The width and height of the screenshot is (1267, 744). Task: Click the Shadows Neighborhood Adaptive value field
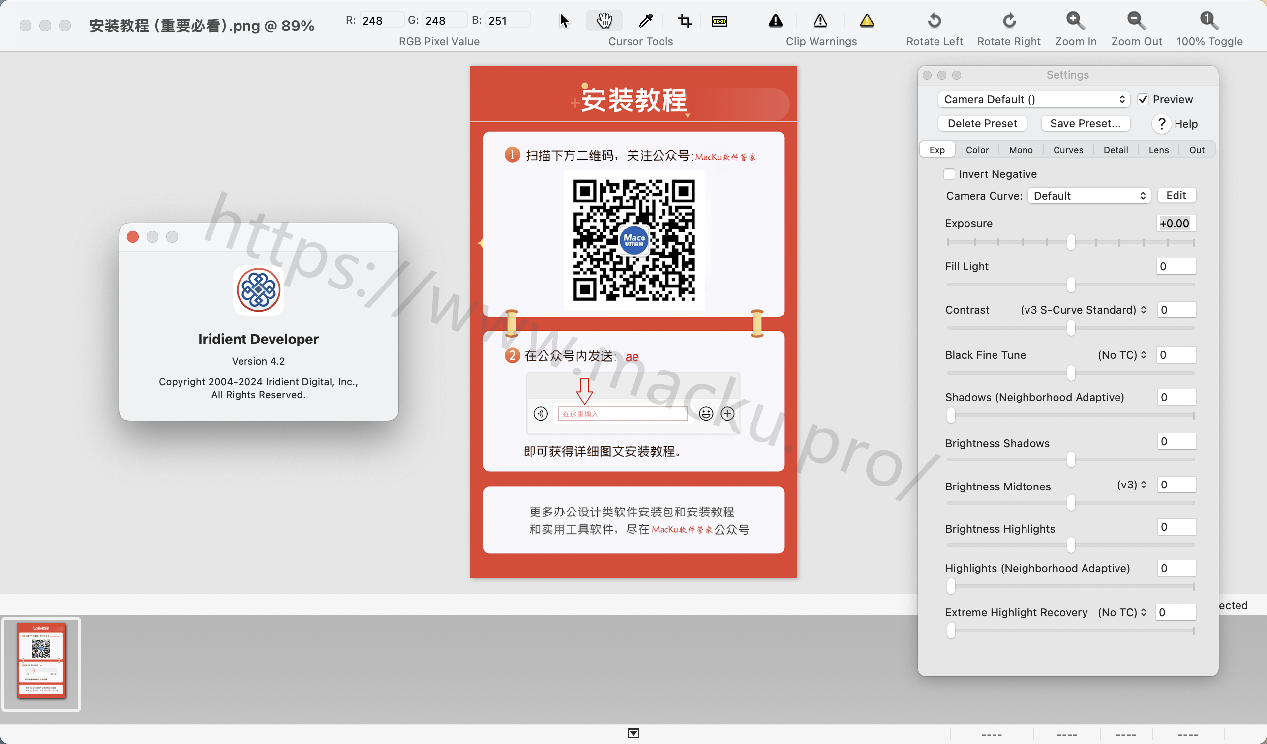[1176, 397]
